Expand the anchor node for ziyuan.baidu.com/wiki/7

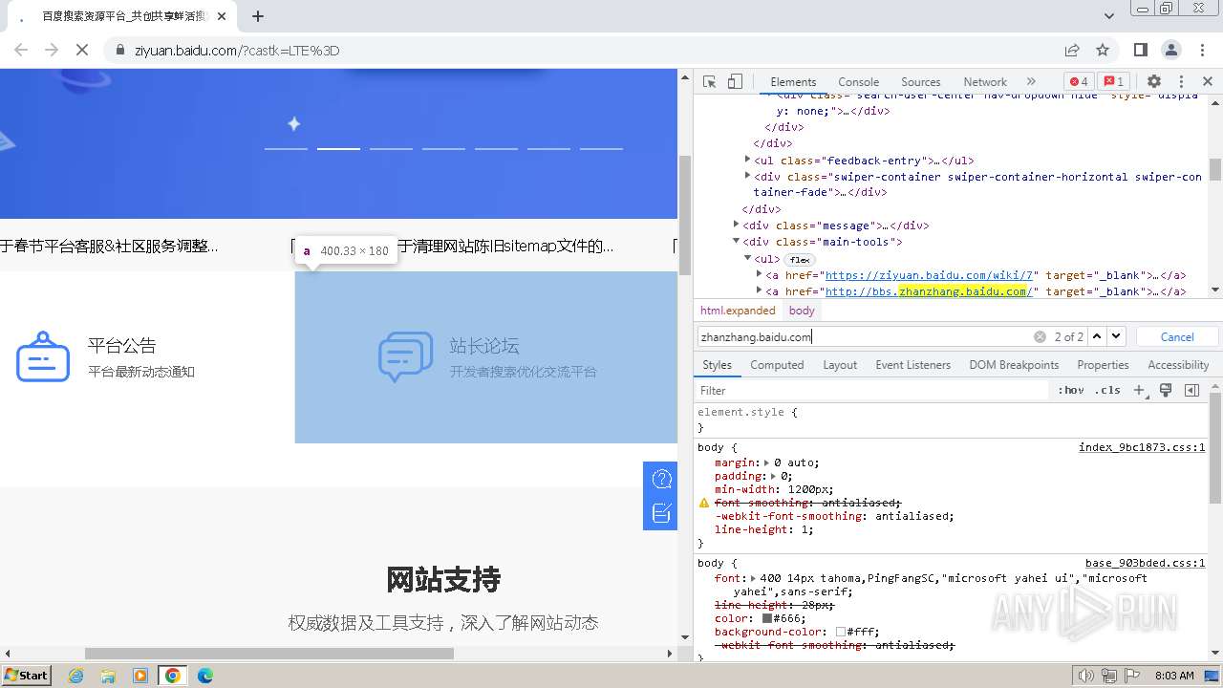[x=760, y=274]
